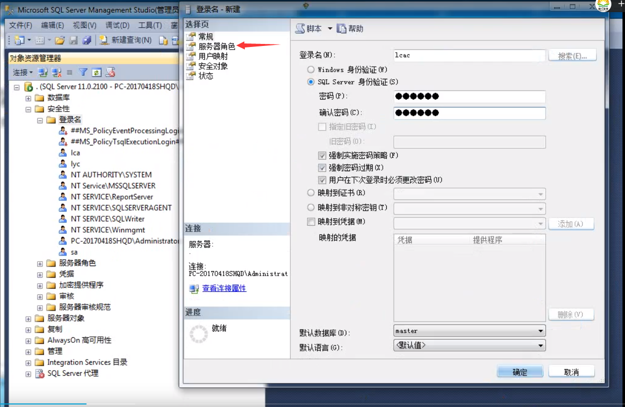Click the Filter funnel icon
This screenshot has width=625, height=407.
pyautogui.click(x=83, y=73)
